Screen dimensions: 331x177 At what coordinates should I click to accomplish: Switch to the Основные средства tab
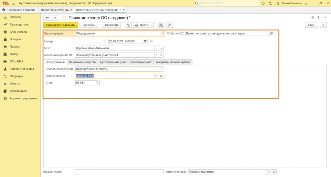pyautogui.click(x=82, y=62)
